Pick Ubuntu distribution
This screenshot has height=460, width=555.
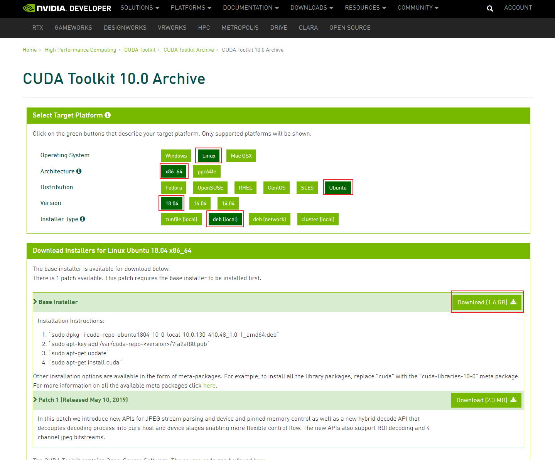(338, 188)
